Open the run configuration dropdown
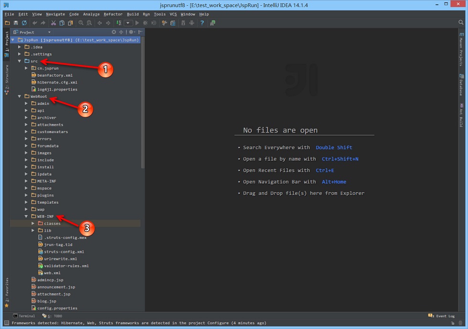Image resolution: width=468 pixels, height=329 pixels. (x=128, y=23)
